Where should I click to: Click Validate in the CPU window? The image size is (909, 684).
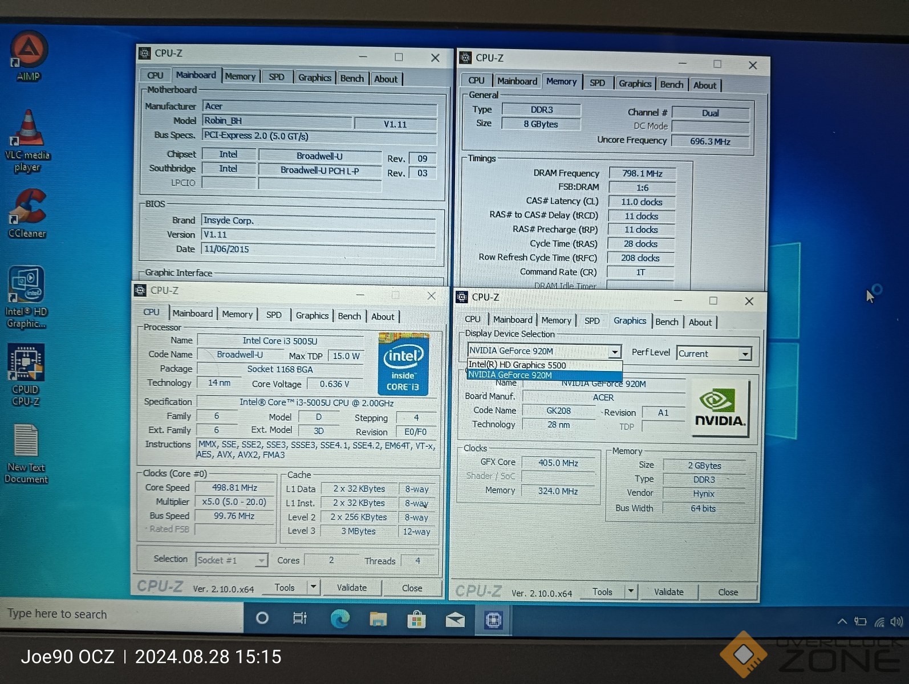click(x=352, y=588)
